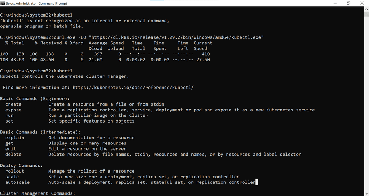Click the 'delete' command name
369x196 pixels.
pos(13,154)
